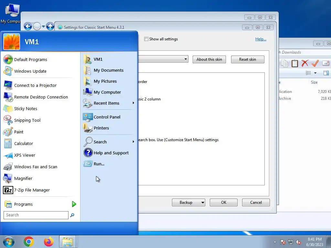Click the copy icon in Downloads window toolbar

(x=284, y=63)
